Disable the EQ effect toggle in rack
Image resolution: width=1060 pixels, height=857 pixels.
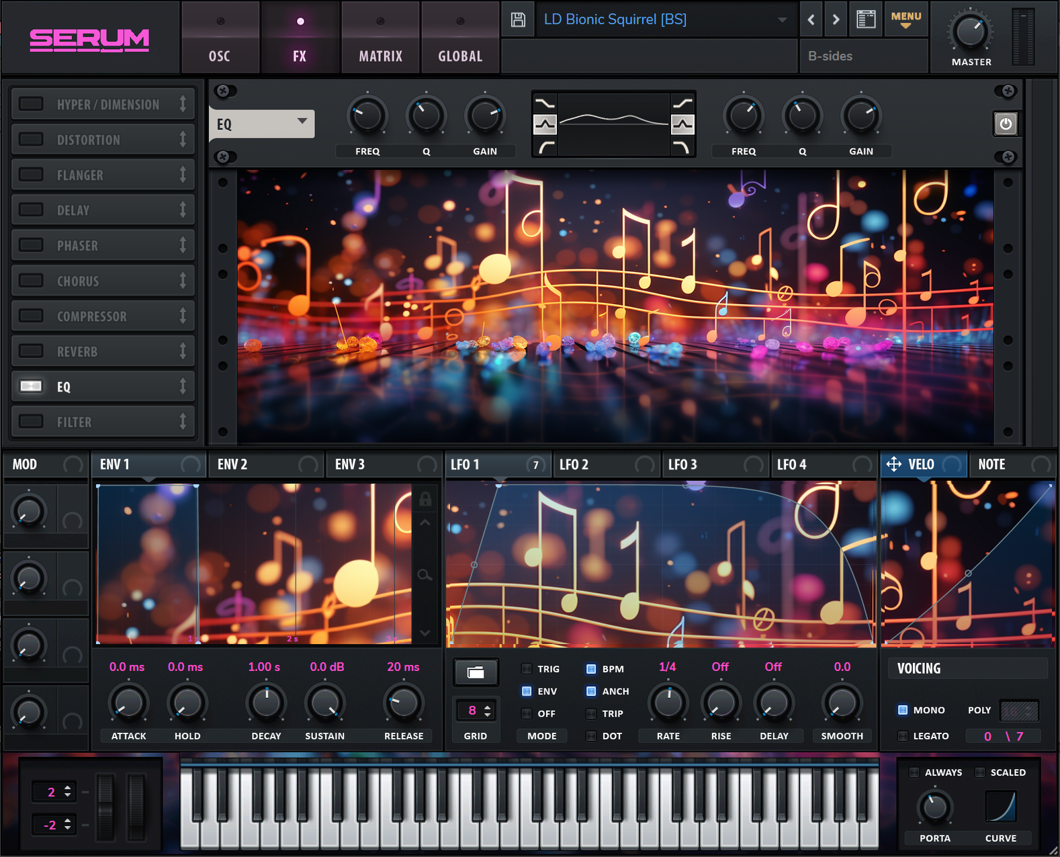(x=31, y=386)
